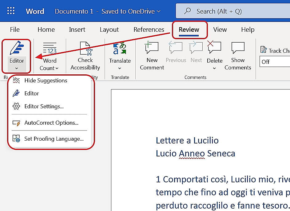Image resolution: width=290 pixels, height=211 pixels.
Task: Choose Set Proofing Language... entry
Action: [x=50, y=139]
